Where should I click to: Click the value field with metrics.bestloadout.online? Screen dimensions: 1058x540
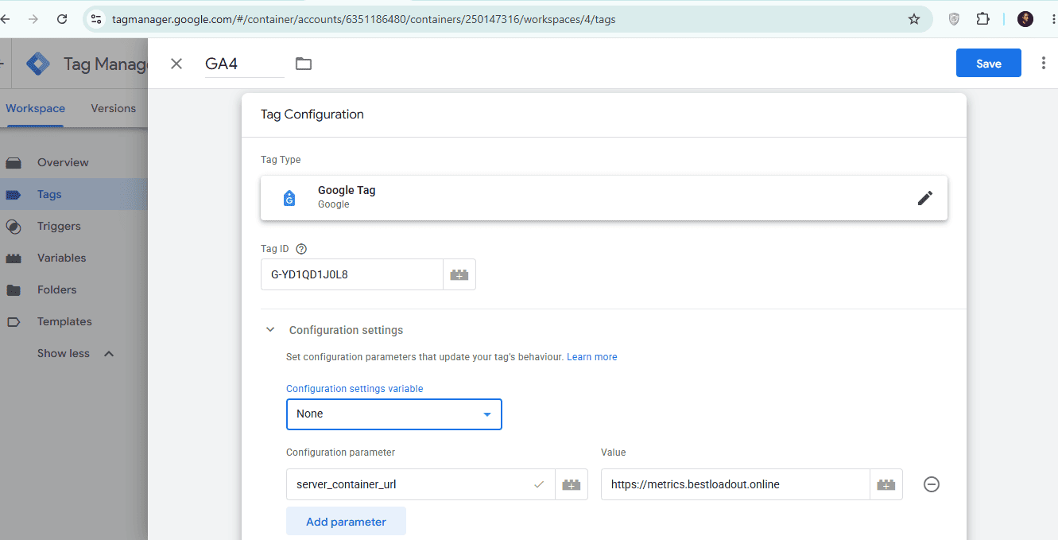(735, 484)
